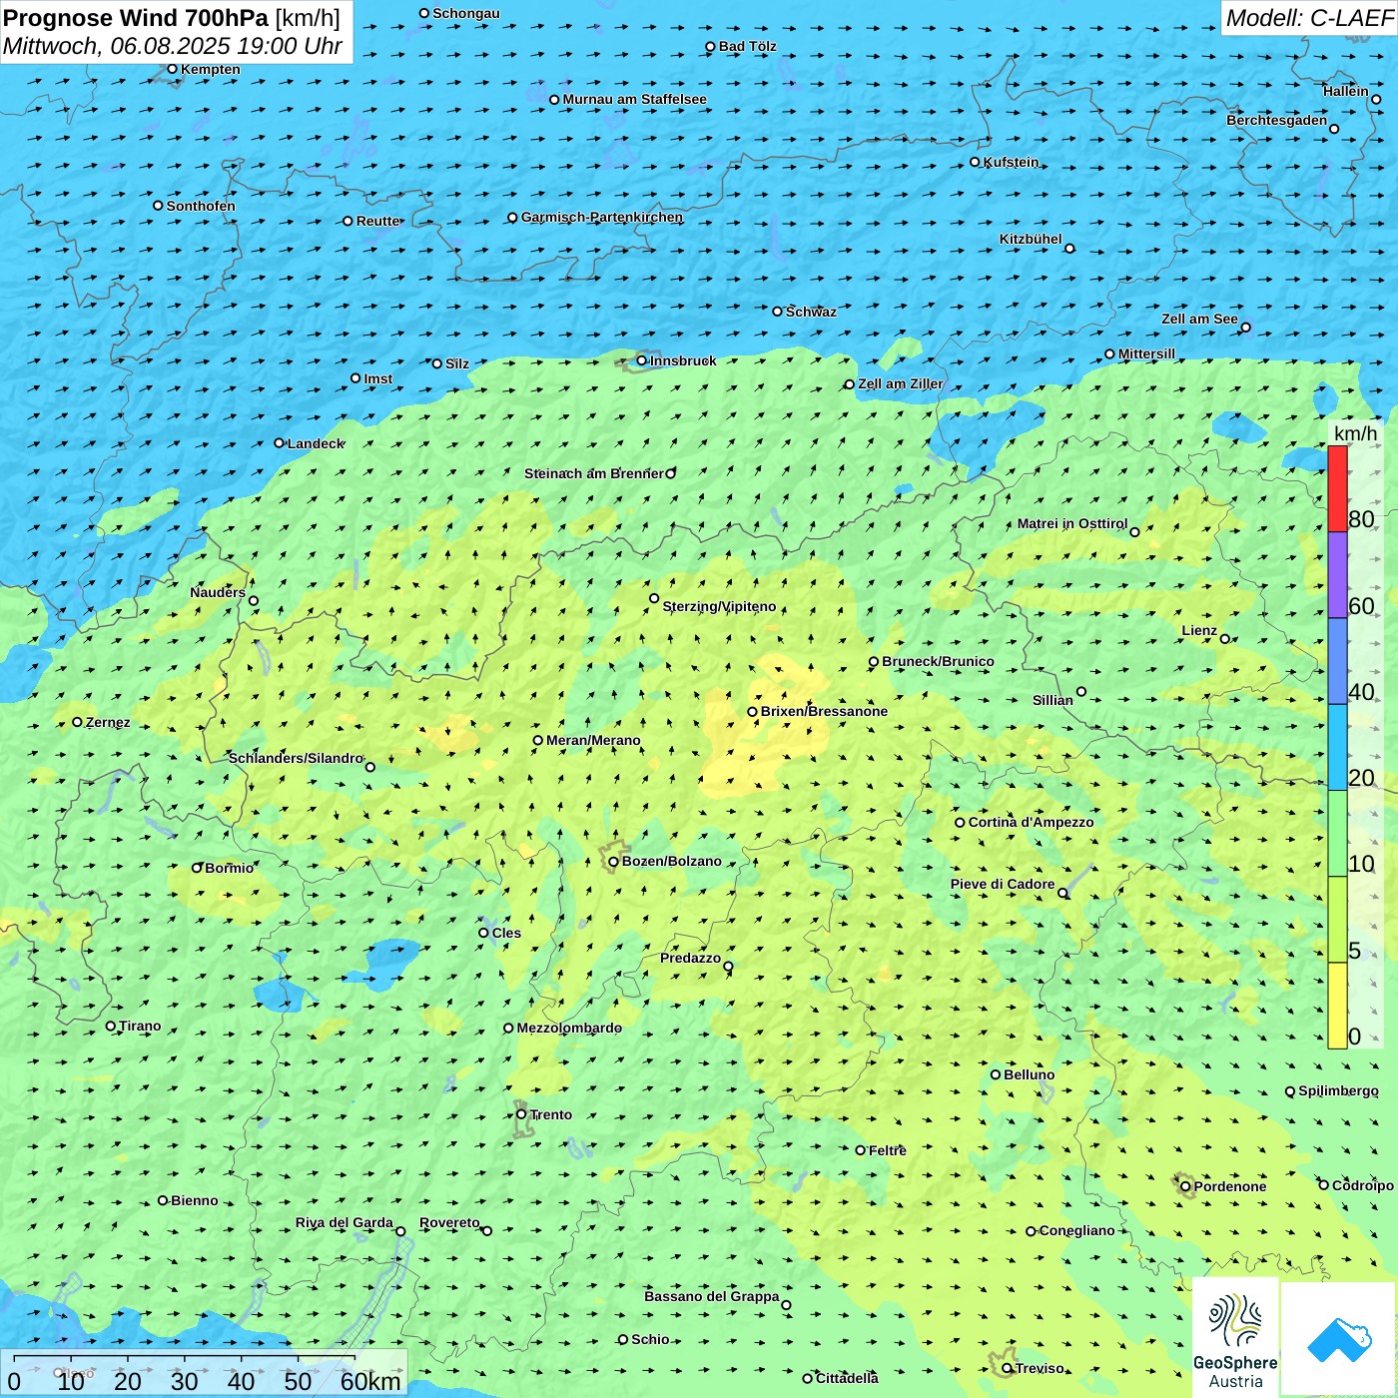
Task: Click the 'Zernez' label
Action: (x=108, y=722)
